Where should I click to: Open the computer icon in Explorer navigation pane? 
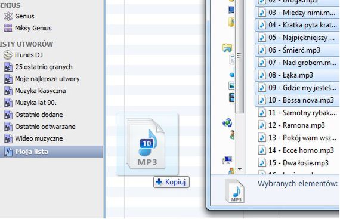(227, 160)
